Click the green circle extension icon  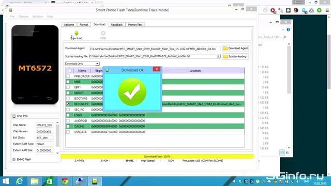pos(319,10)
